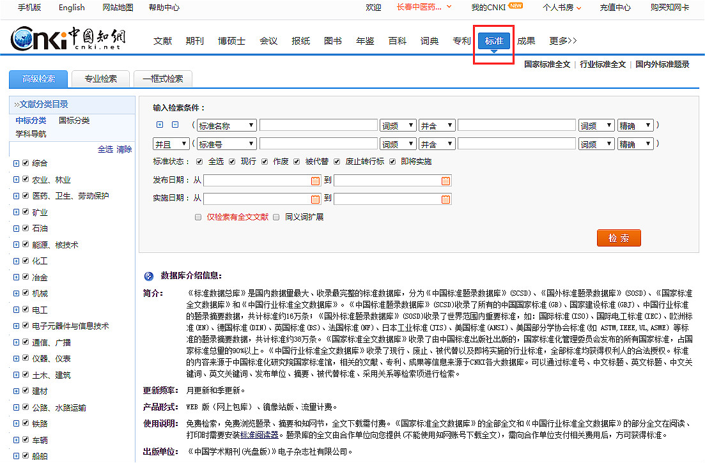Expand the 个人书房 menu

[562, 8]
